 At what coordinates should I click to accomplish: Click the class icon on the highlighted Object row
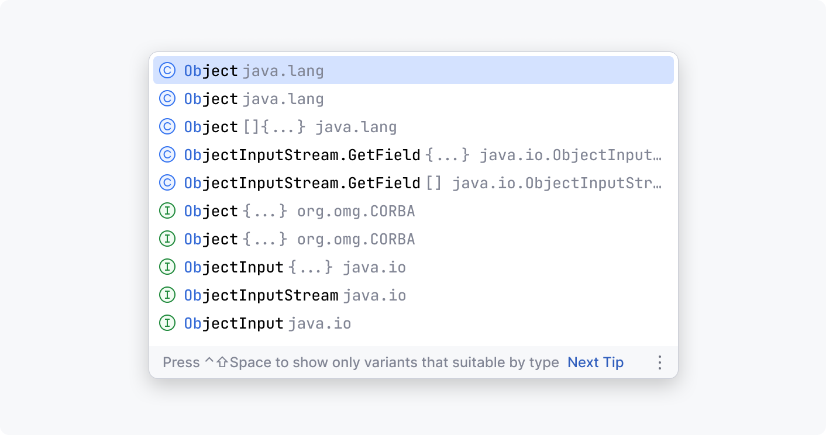[x=167, y=71]
